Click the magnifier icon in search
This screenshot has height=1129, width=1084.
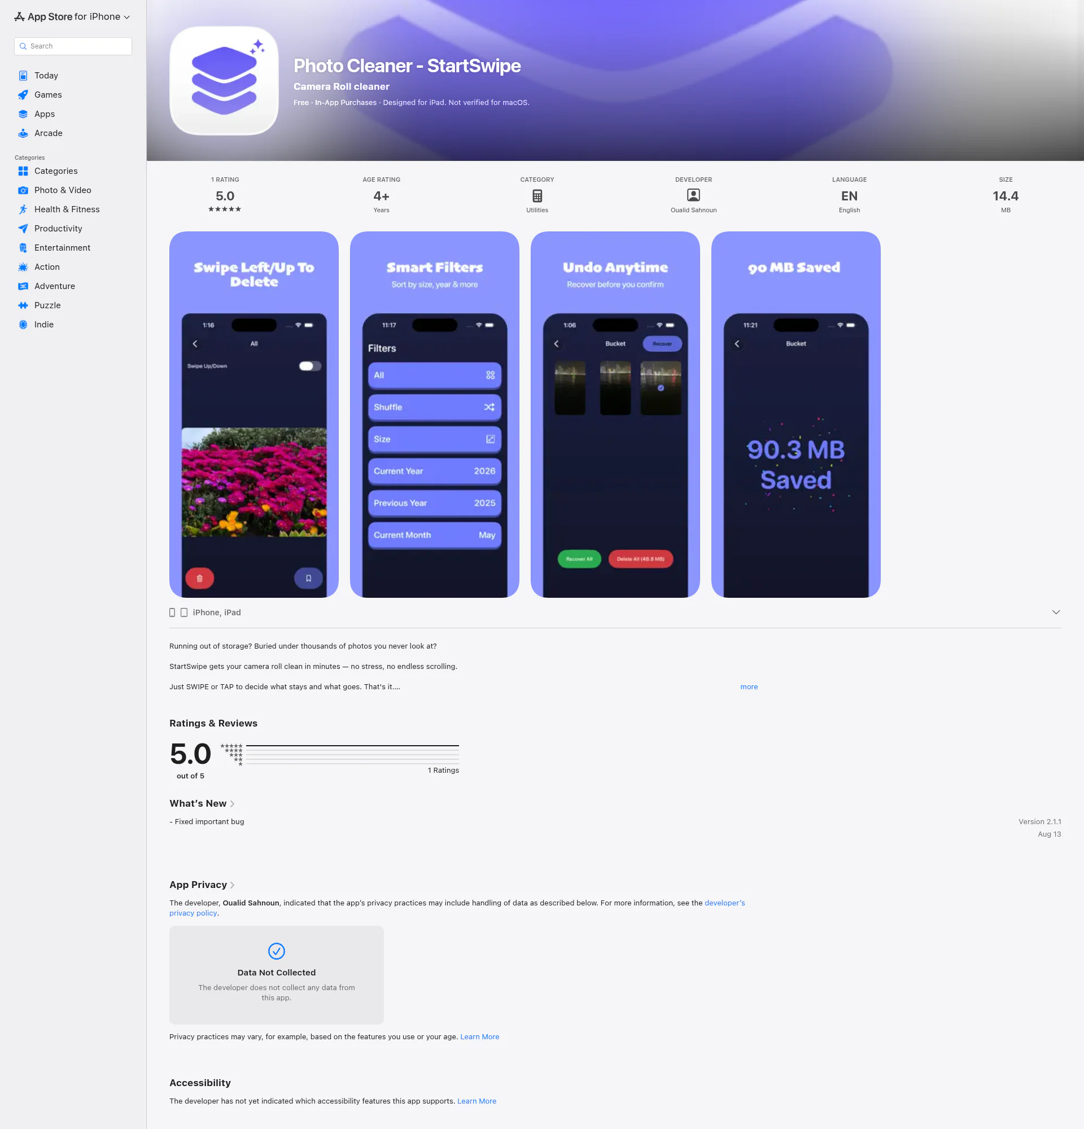23,46
